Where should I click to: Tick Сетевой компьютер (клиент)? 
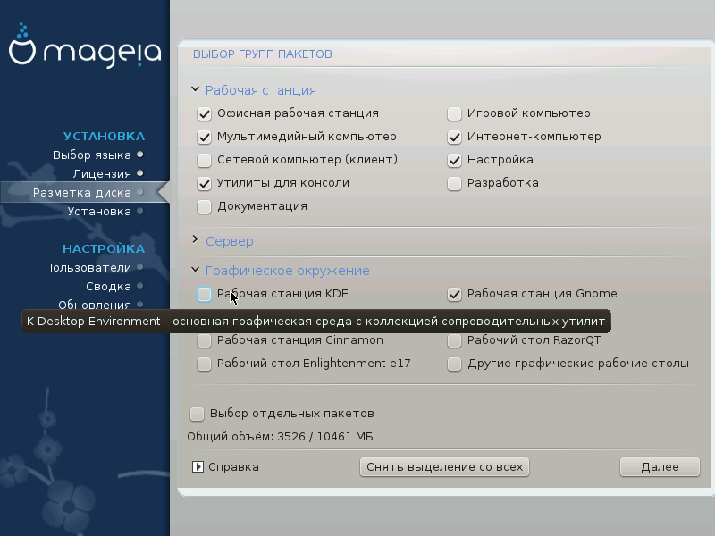(x=204, y=160)
